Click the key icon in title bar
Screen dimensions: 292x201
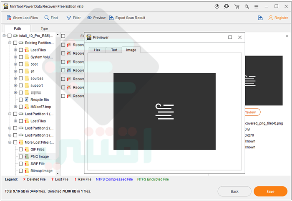click(x=247, y=7)
